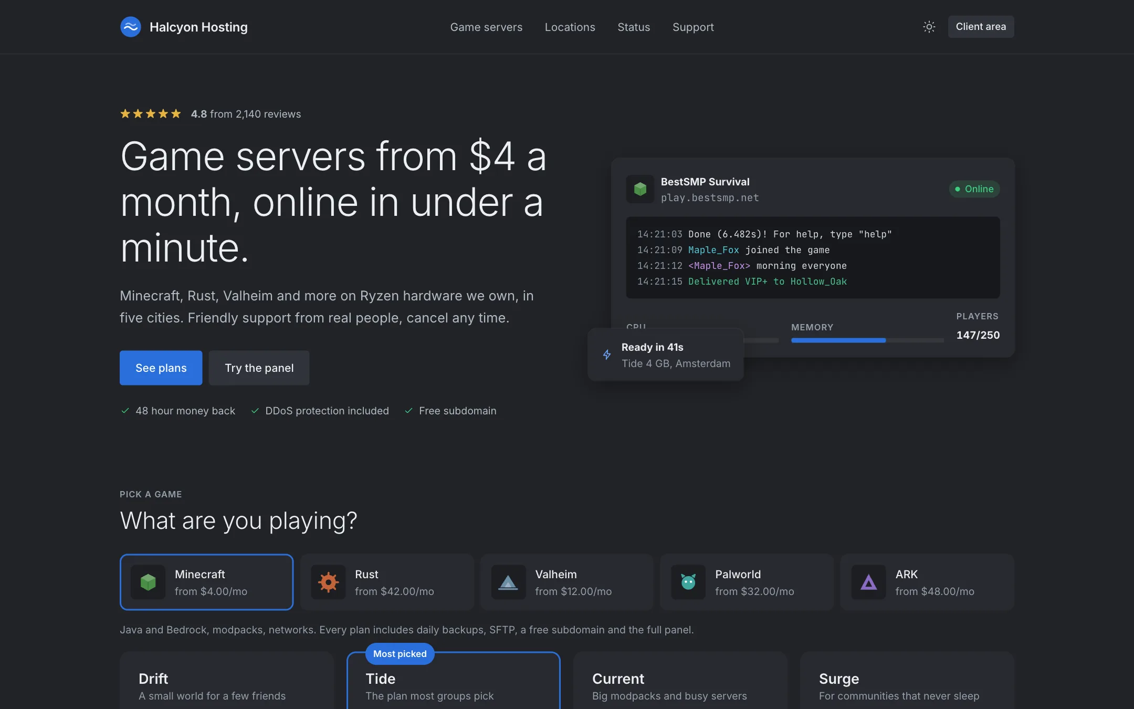Click the Minecraft cube icon
The image size is (1134, 709).
(x=148, y=582)
